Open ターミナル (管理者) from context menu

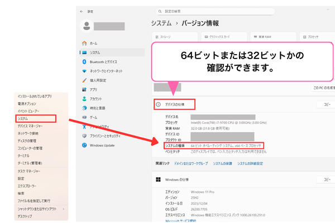click(x=41, y=163)
